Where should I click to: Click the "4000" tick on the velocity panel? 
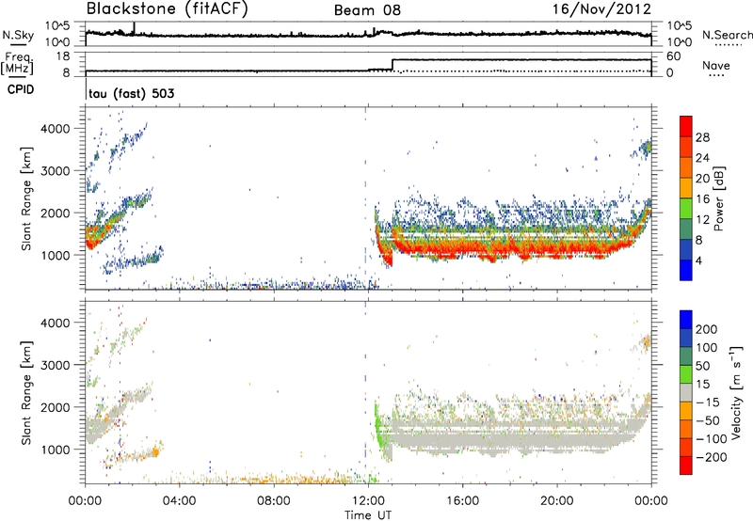55,323
